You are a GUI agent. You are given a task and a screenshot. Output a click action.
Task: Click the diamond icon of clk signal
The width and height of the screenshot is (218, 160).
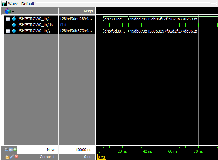[14, 25]
